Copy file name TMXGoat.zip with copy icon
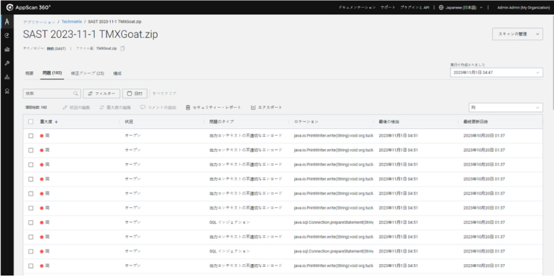Viewport: 554px width, 277px height. click(122, 48)
